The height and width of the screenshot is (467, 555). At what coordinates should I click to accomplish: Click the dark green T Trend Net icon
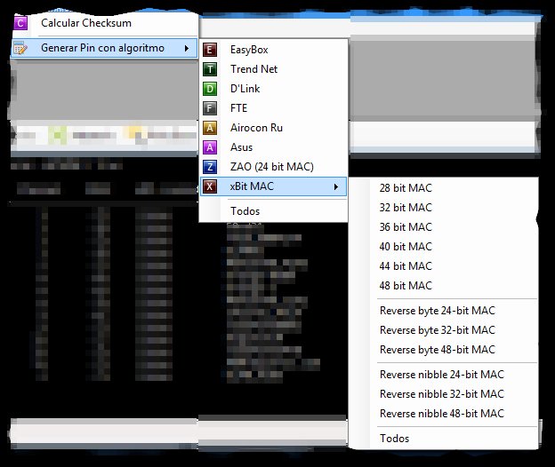[210, 69]
